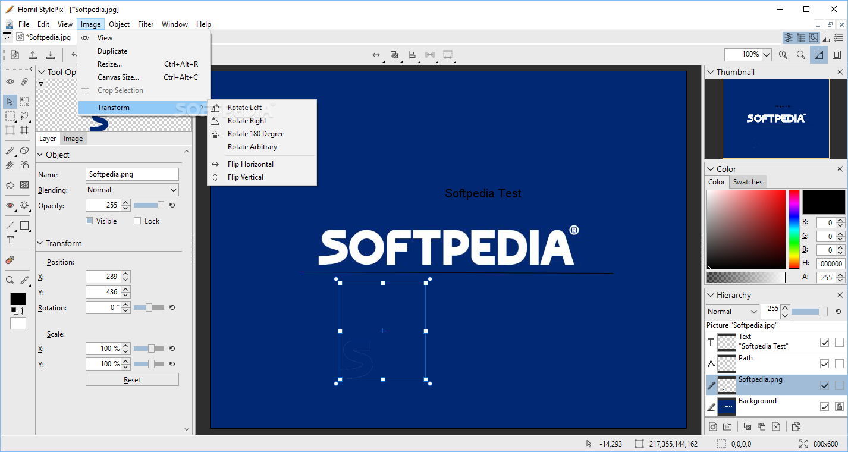Swap foreground and background colors
This screenshot has height=452, width=848.
tap(22, 310)
